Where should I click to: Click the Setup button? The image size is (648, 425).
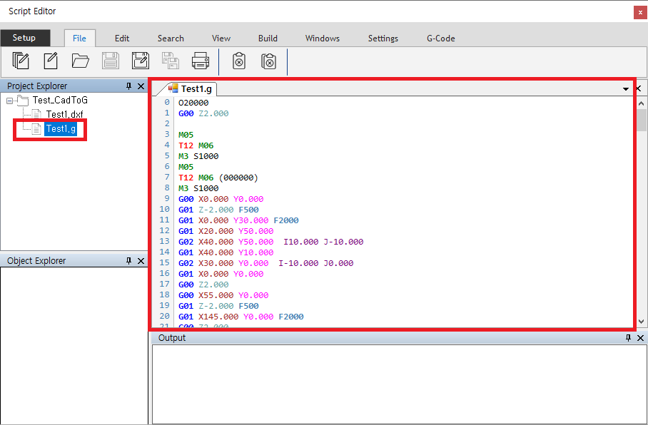(24, 38)
